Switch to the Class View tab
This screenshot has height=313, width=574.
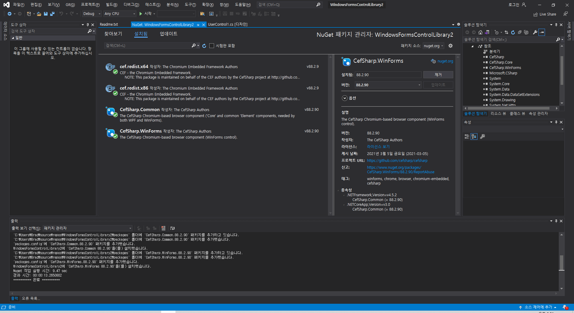tap(517, 114)
